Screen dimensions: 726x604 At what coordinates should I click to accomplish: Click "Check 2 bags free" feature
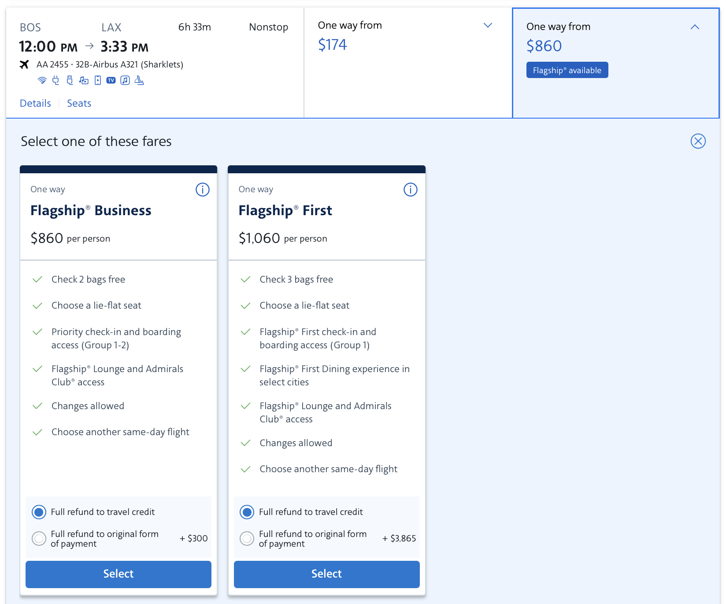coord(88,280)
